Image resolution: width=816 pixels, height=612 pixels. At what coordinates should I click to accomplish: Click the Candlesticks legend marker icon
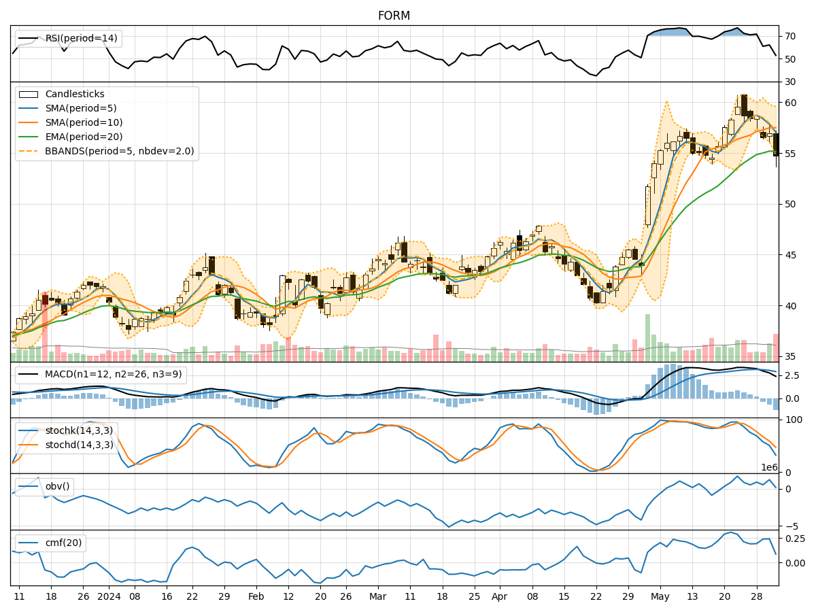pos(29,95)
